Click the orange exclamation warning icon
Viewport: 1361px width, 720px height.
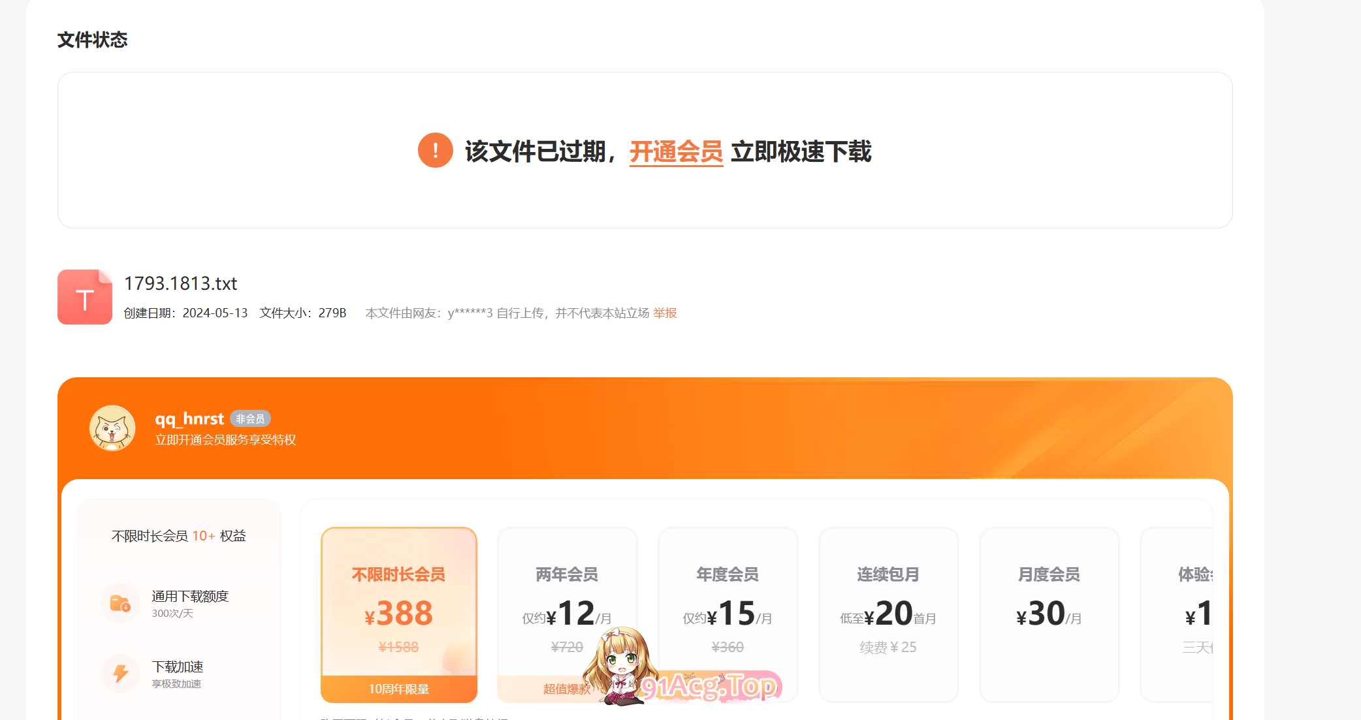click(435, 151)
